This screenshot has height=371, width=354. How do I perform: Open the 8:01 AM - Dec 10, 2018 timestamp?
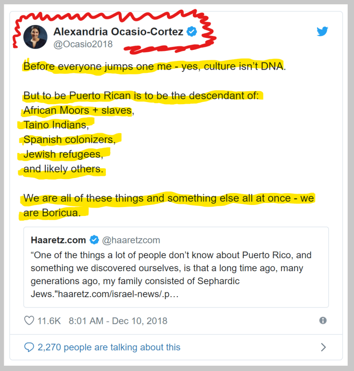tap(118, 321)
